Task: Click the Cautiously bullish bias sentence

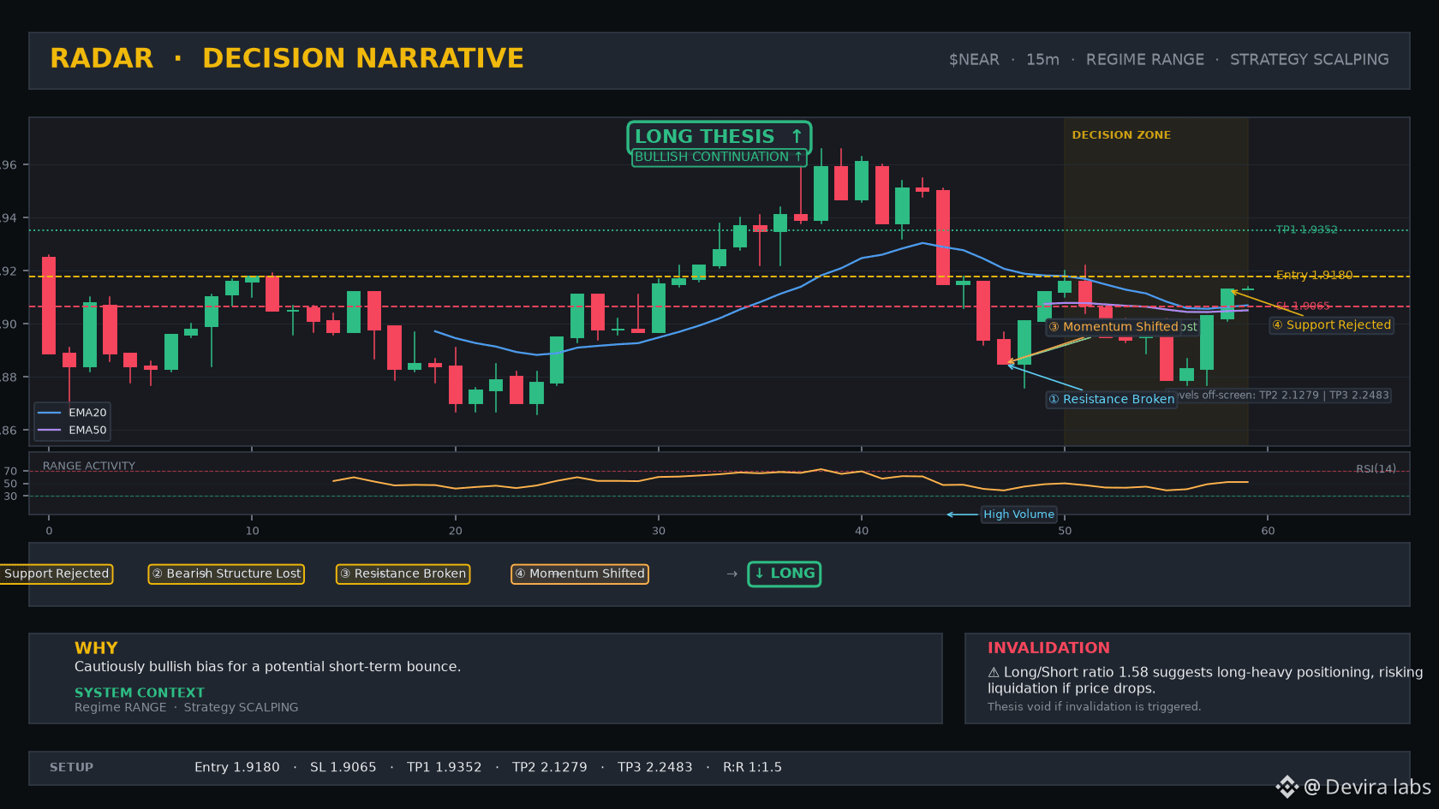Action: pyautogui.click(x=267, y=667)
